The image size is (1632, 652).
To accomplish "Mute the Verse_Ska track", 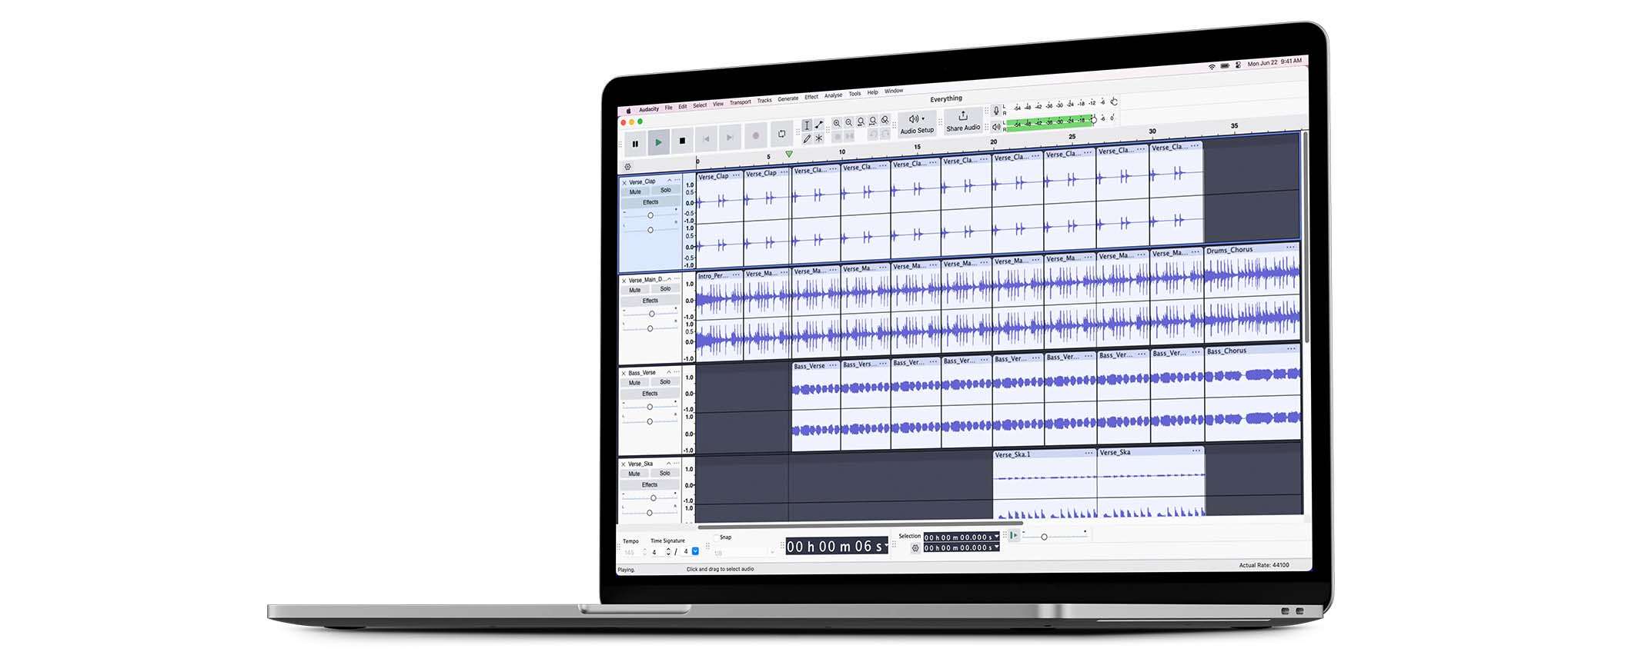I will point(634,474).
